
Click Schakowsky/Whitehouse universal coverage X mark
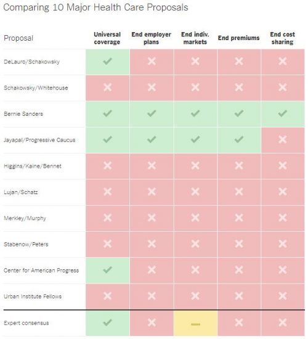click(107, 88)
